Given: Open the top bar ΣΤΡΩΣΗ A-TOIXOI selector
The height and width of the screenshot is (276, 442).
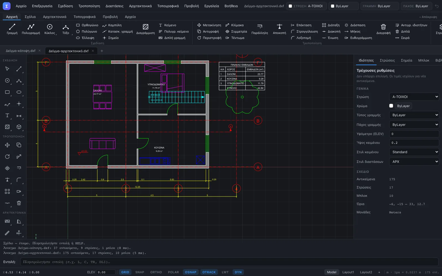Looking at the screenshot, I should coord(306,6).
